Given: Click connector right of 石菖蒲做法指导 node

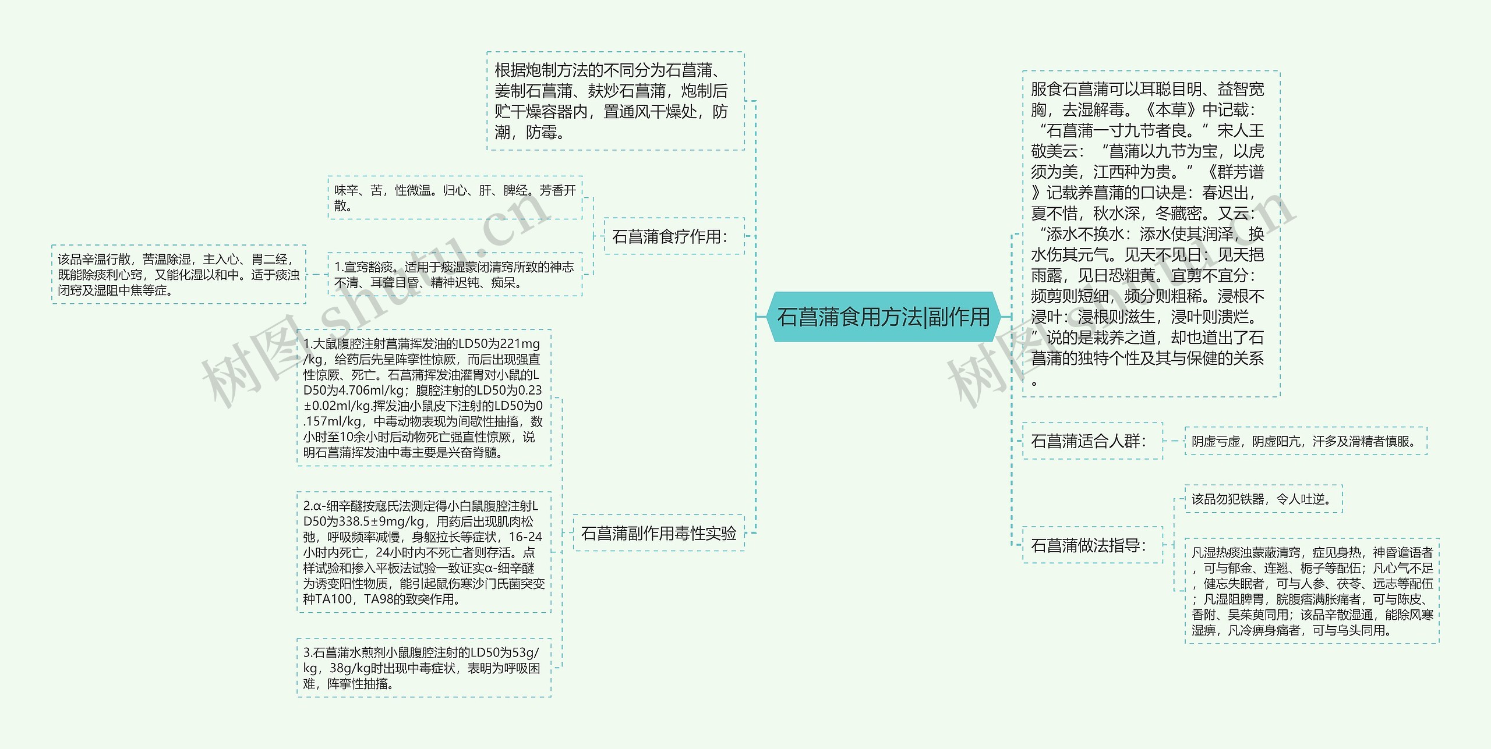Looking at the screenshot, I should pos(1169,545).
